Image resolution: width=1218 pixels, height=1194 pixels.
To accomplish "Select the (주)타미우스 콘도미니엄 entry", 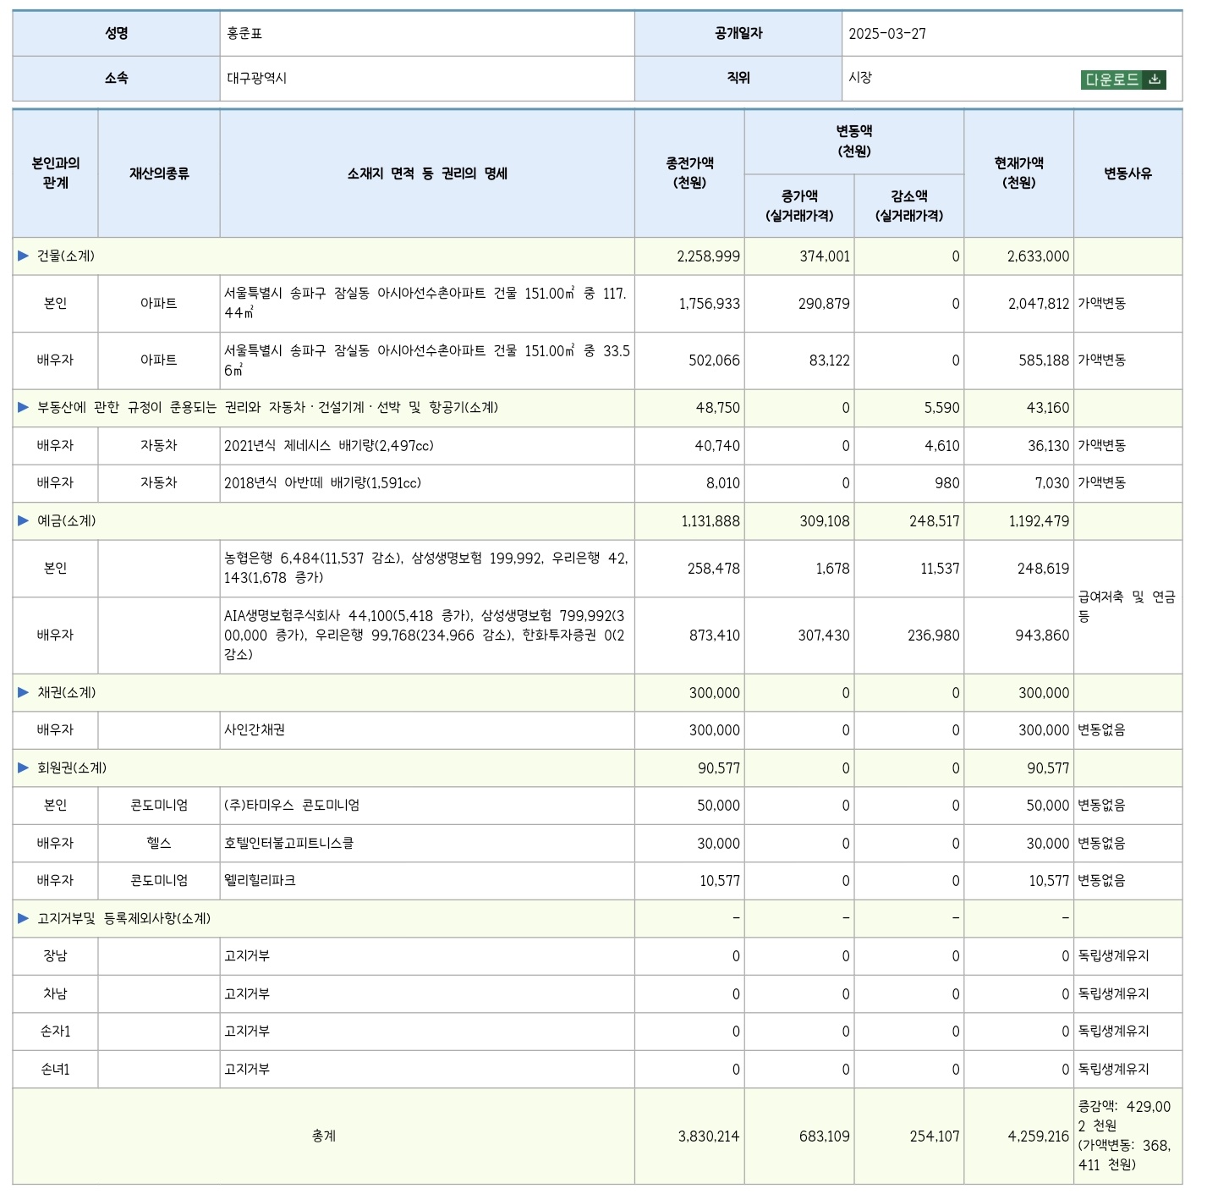I will pos(292,805).
